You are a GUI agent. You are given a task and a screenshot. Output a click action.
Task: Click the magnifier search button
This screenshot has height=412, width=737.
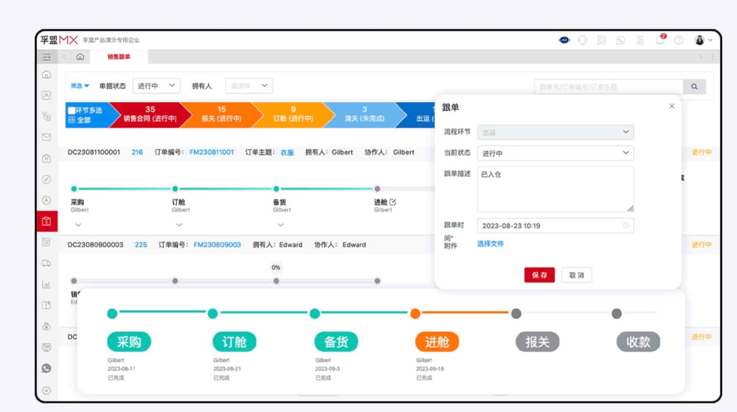[x=694, y=87]
